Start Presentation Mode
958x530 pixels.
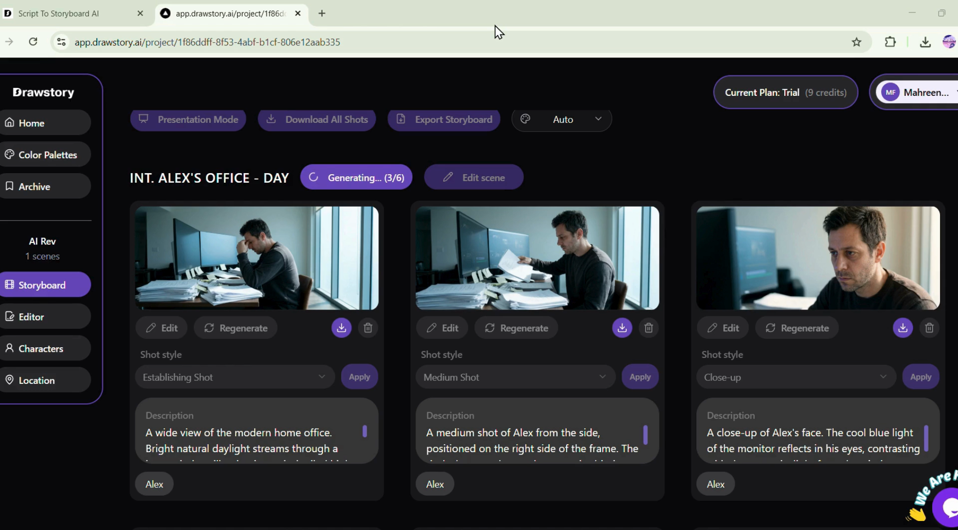(x=188, y=119)
